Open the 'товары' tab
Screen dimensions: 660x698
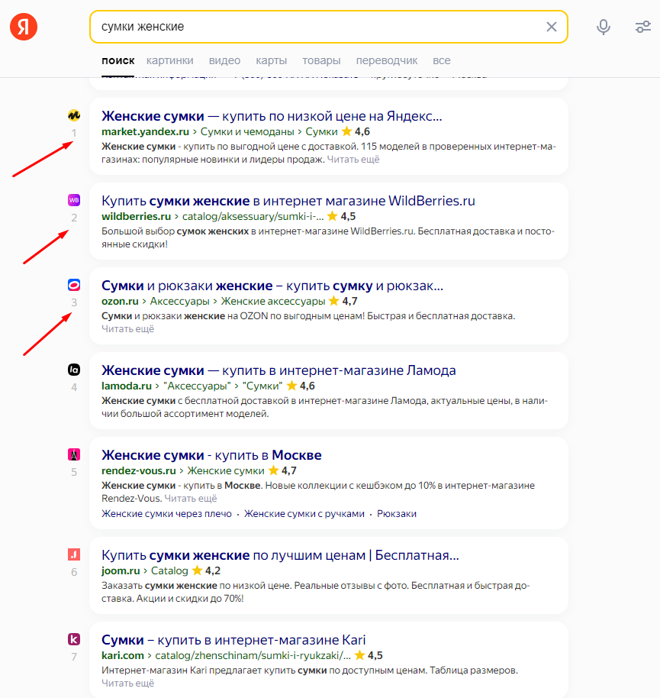[321, 60]
